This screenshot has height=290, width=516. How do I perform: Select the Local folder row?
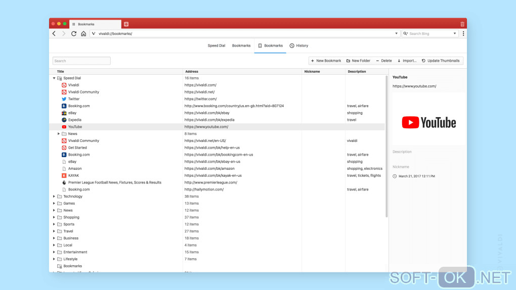[217, 245]
